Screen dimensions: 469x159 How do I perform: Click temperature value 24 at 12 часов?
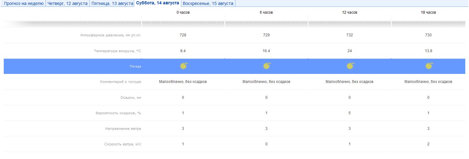click(x=349, y=51)
